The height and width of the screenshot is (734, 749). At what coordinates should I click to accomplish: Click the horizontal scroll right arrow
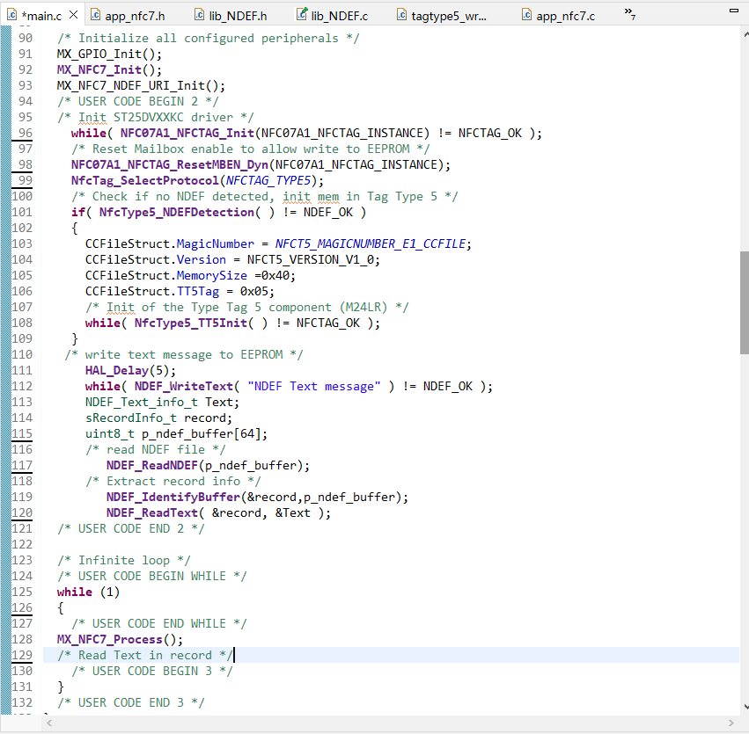click(731, 723)
